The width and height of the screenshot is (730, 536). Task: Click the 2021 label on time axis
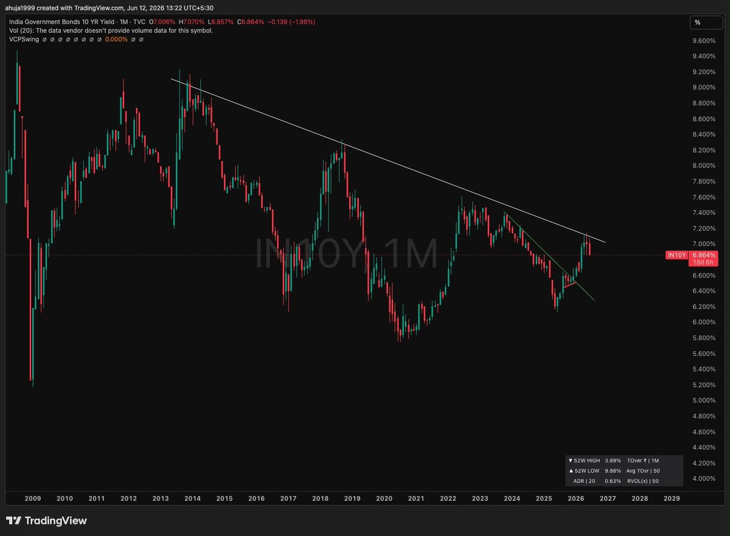(416, 498)
